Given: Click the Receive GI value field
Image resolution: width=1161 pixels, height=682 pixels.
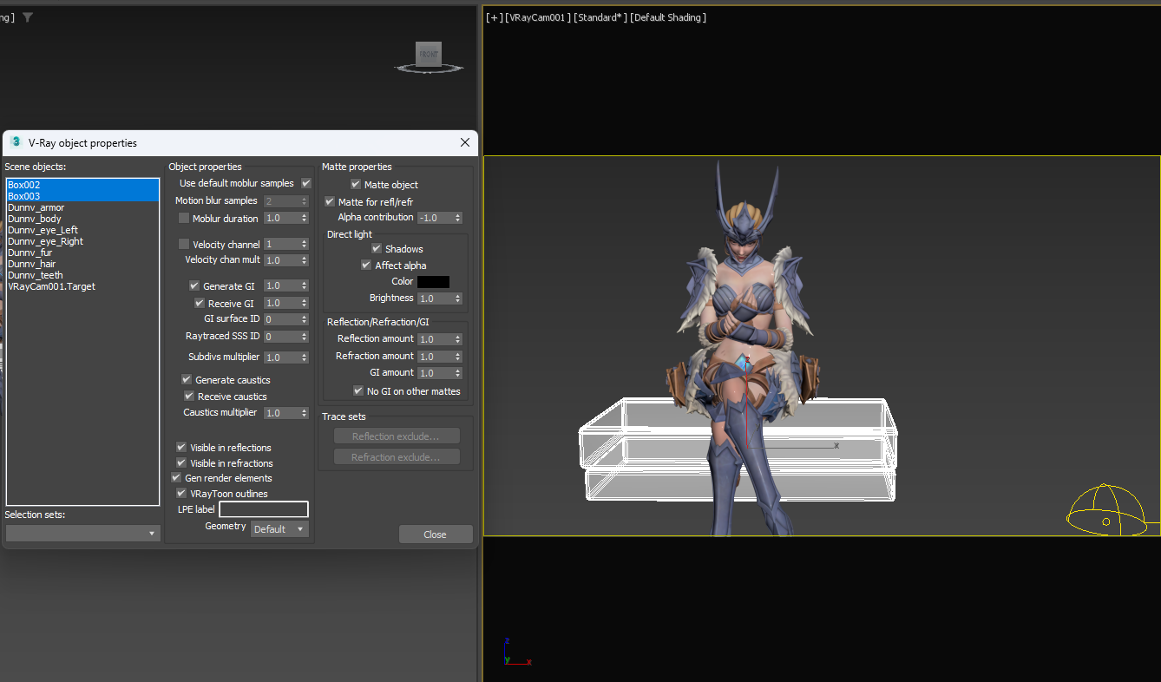Looking at the screenshot, I should tap(281, 304).
